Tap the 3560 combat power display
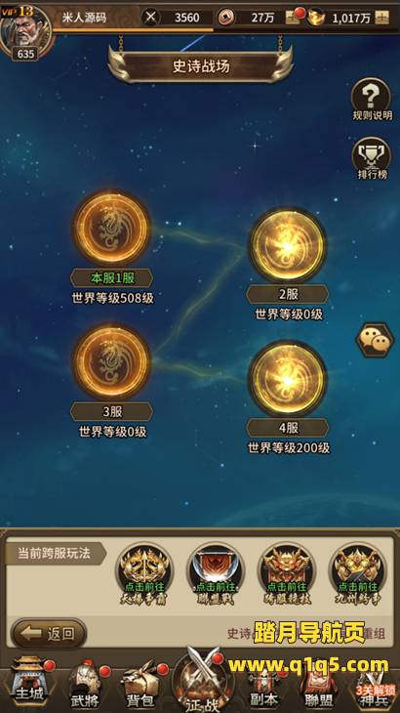The width and height of the screenshot is (400, 713). click(x=178, y=18)
